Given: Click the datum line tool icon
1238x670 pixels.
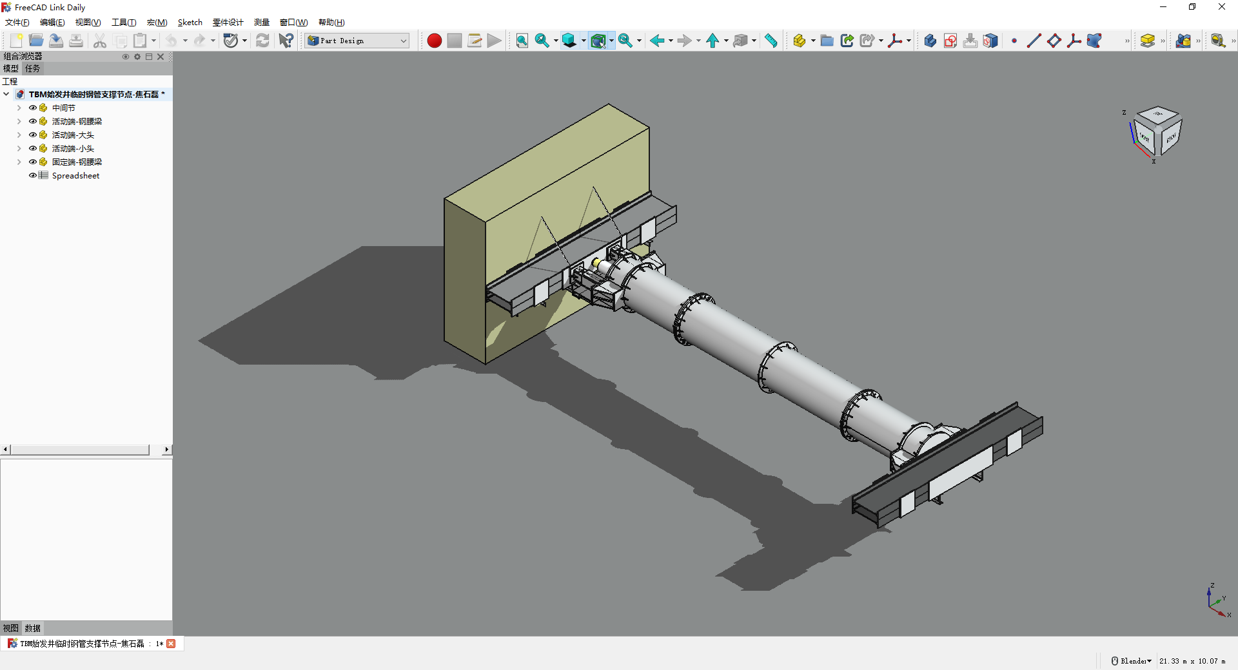Looking at the screenshot, I should (1034, 41).
